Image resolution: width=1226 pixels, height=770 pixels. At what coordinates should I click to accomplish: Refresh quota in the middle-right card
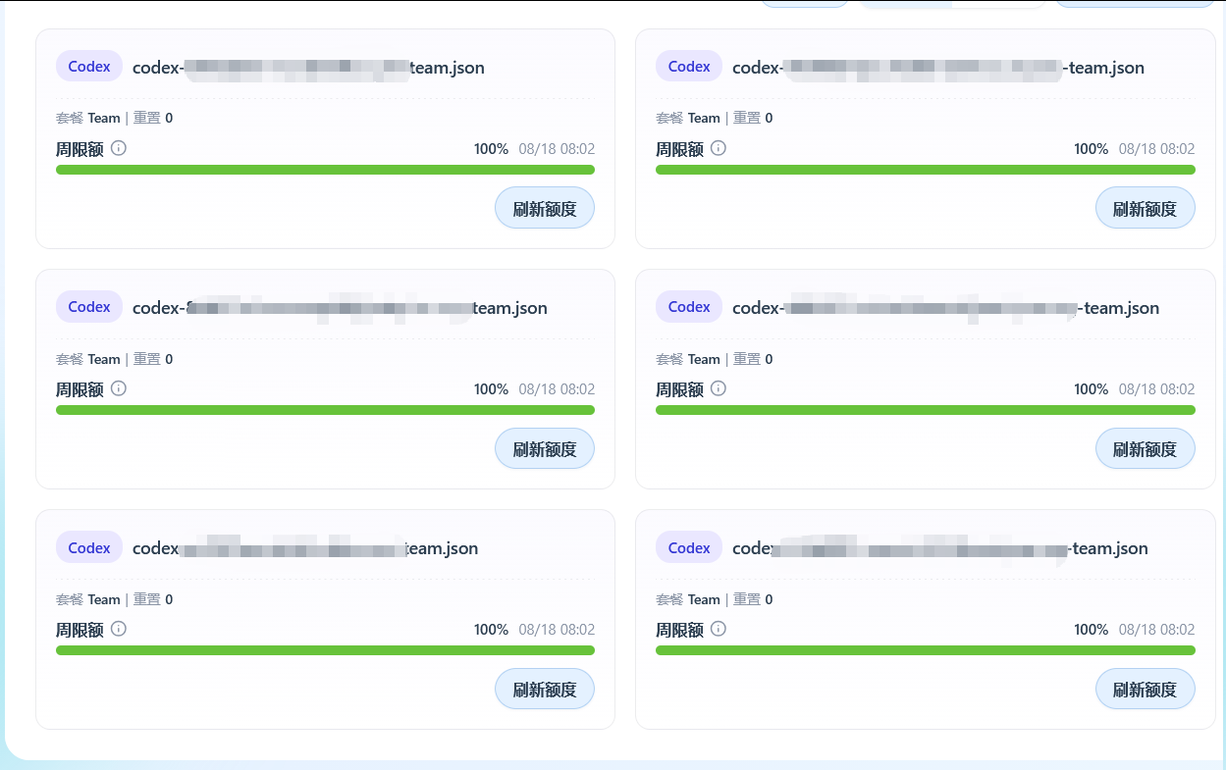(x=1145, y=448)
